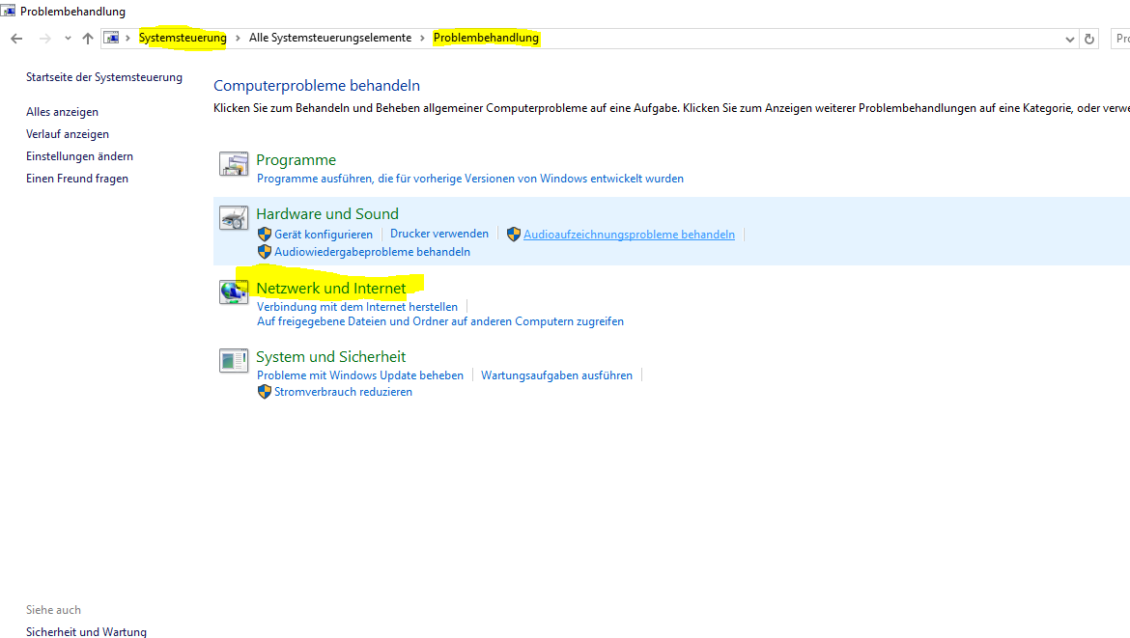Click Einen Freund fragen

[x=77, y=179]
